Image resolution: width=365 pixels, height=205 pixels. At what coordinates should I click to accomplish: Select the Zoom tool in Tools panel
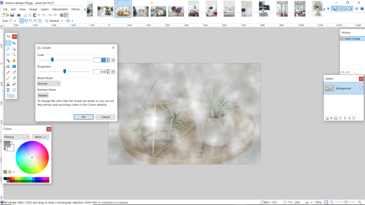pyautogui.click(x=14, y=55)
